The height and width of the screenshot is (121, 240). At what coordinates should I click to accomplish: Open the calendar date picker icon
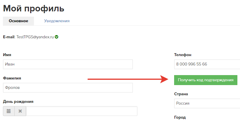(9, 111)
